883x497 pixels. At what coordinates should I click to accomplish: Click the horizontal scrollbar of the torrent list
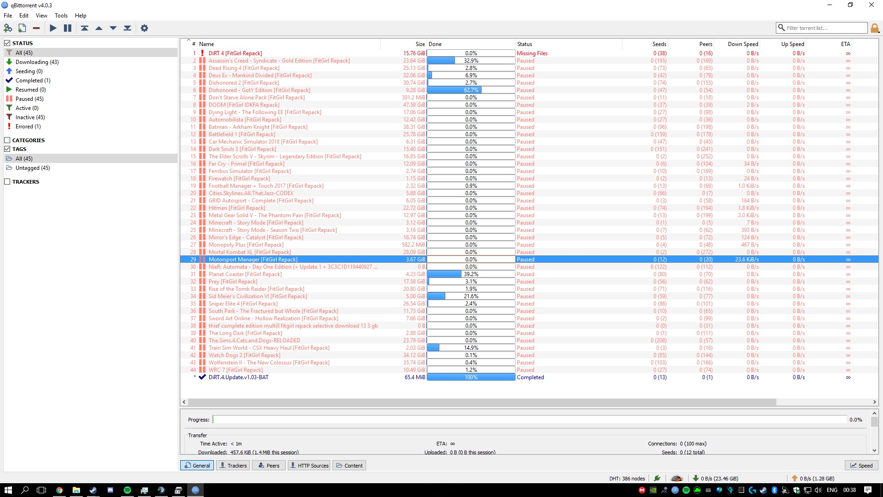(x=482, y=402)
